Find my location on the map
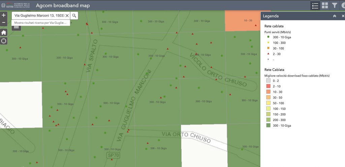 point(4,41)
